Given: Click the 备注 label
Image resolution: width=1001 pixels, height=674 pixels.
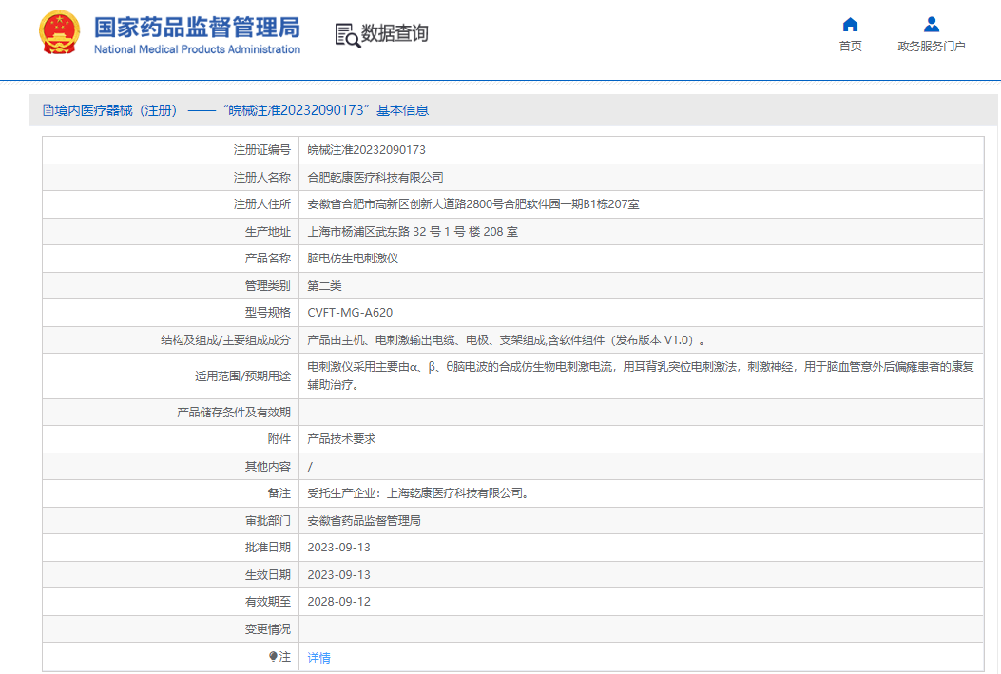Looking at the screenshot, I should (x=279, y=493).
